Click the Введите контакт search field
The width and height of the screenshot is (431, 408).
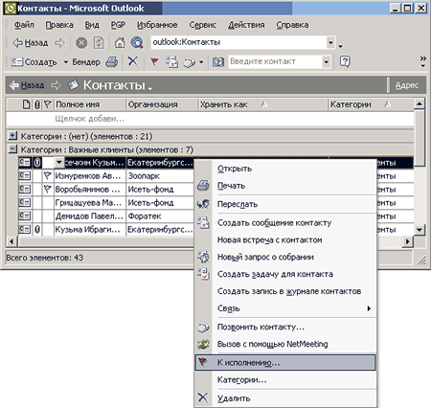point(276,61)
